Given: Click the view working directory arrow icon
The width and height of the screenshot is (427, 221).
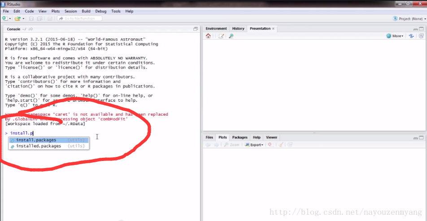Looking at the screenshot, I should (x=31, y=29).
